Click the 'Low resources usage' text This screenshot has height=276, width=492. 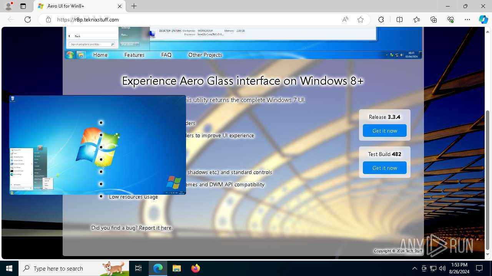tap(133, 197)
